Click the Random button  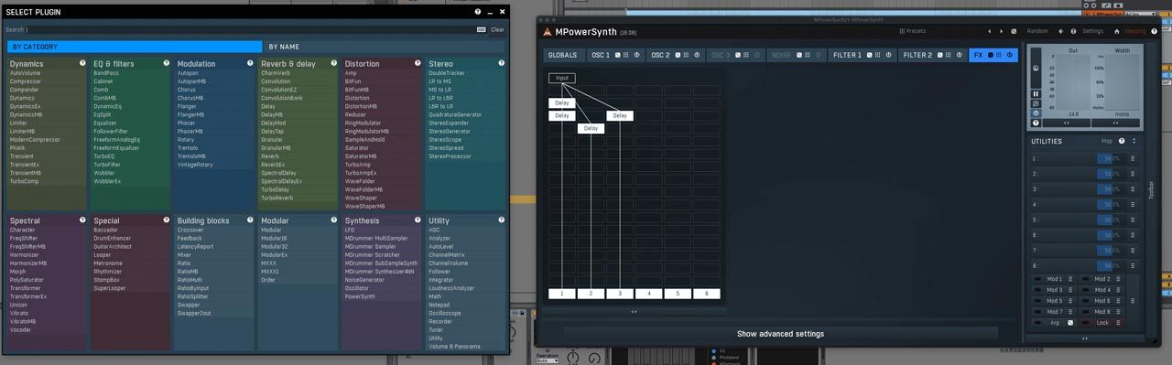tap(1036, 31)
